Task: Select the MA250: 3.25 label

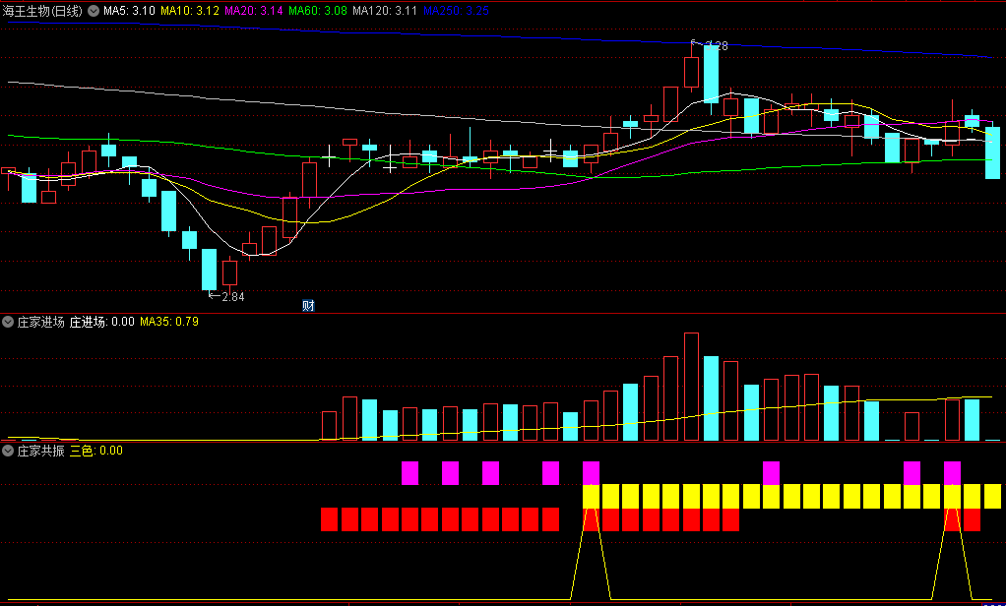Action: [x=456, y=11]
